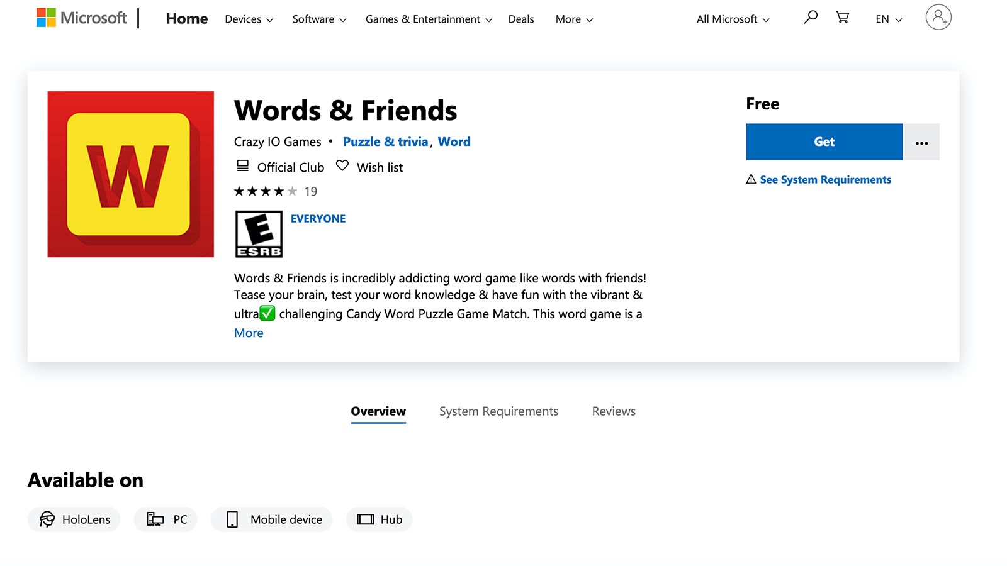The height and width of the screenshot is (566, 1007).
Task: Click the Microsoft search icon
Action: point(810,18)
